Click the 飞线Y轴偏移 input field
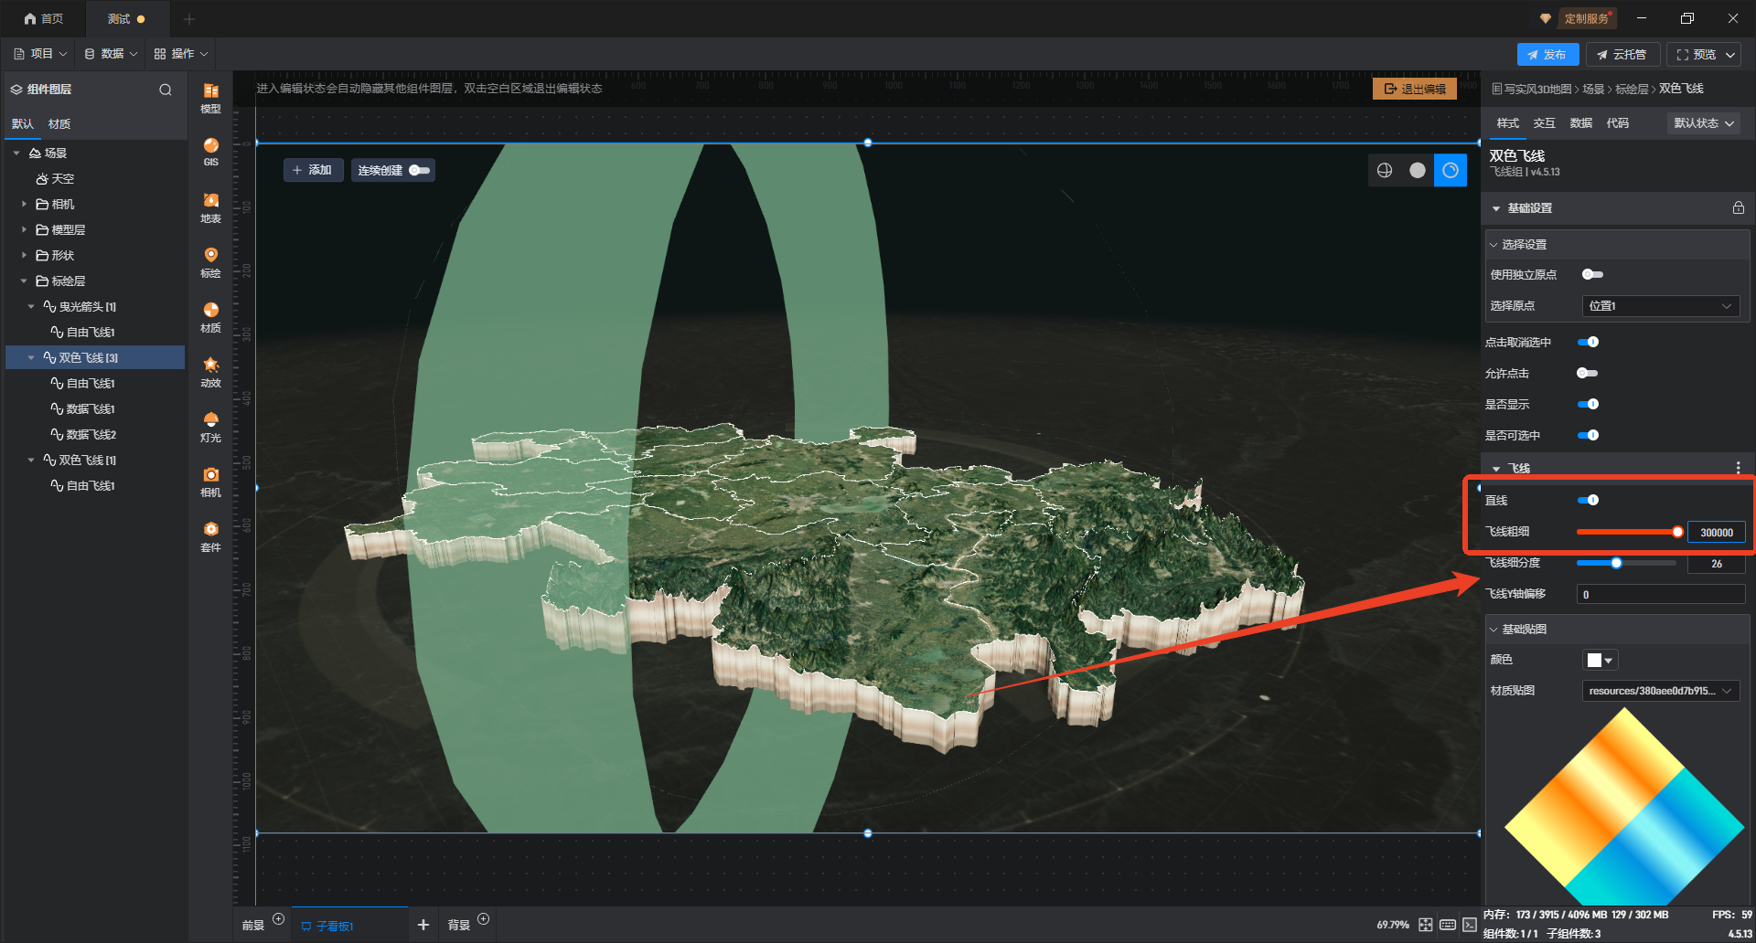 [1660, 595]
